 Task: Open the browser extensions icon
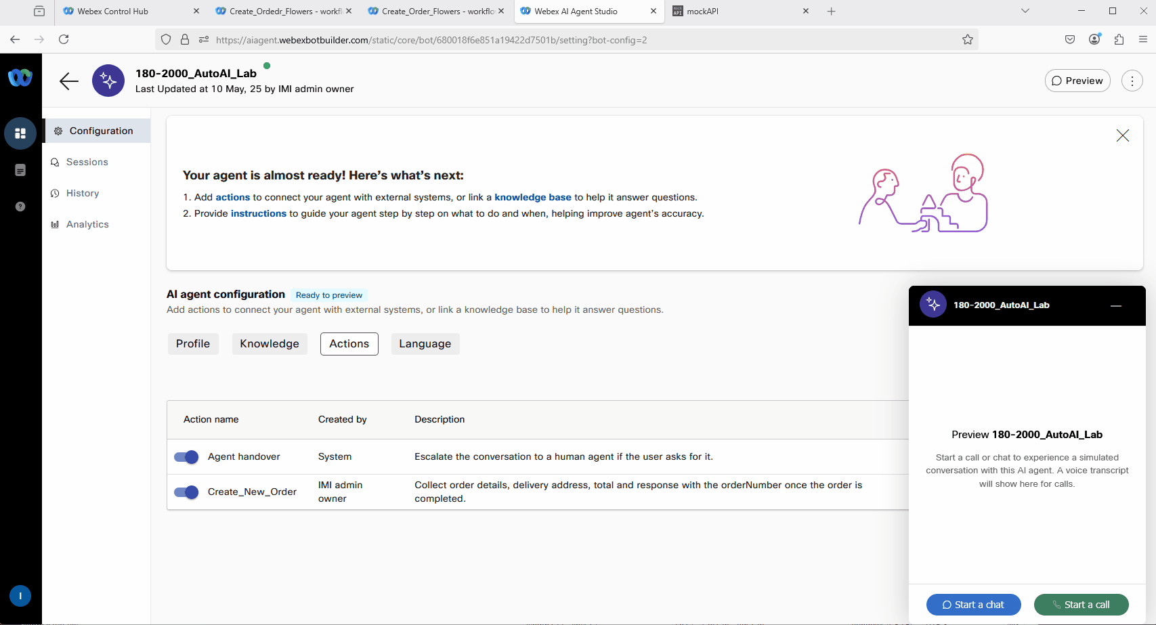click(x=1118, y=39)
